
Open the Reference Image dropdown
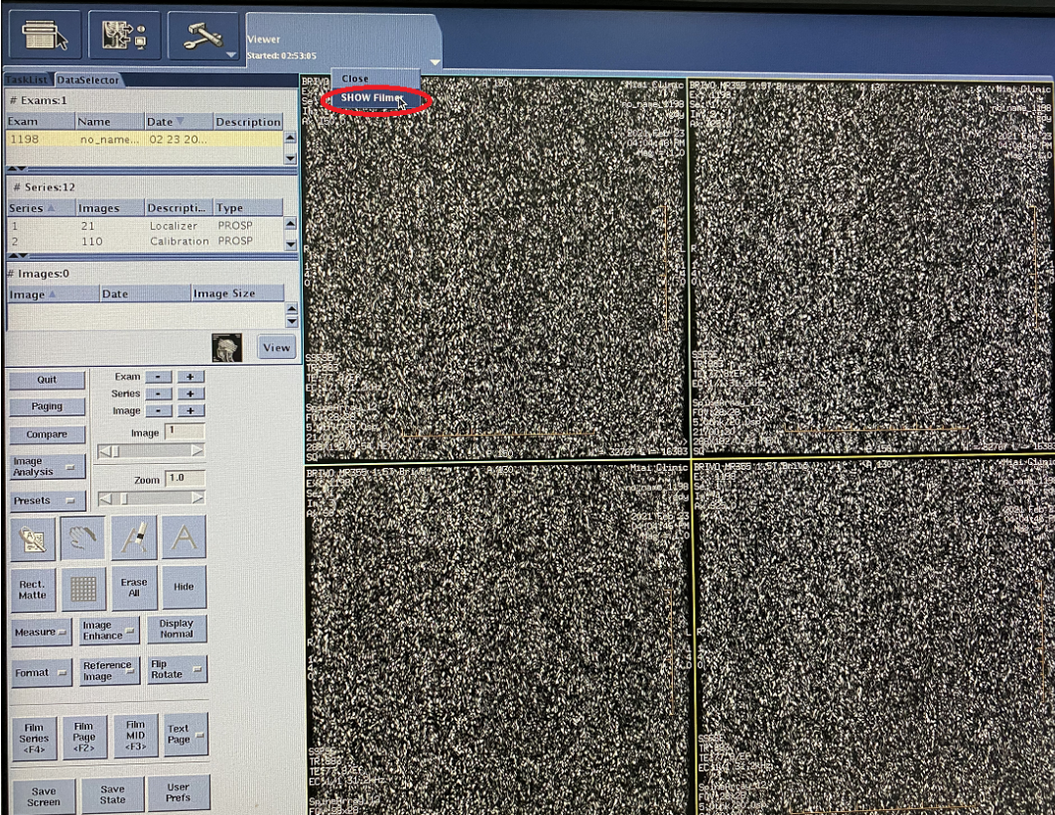(110, 670)
